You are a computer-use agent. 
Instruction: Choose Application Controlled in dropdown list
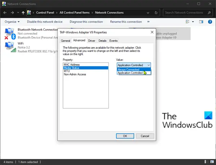tap(134, 73)
